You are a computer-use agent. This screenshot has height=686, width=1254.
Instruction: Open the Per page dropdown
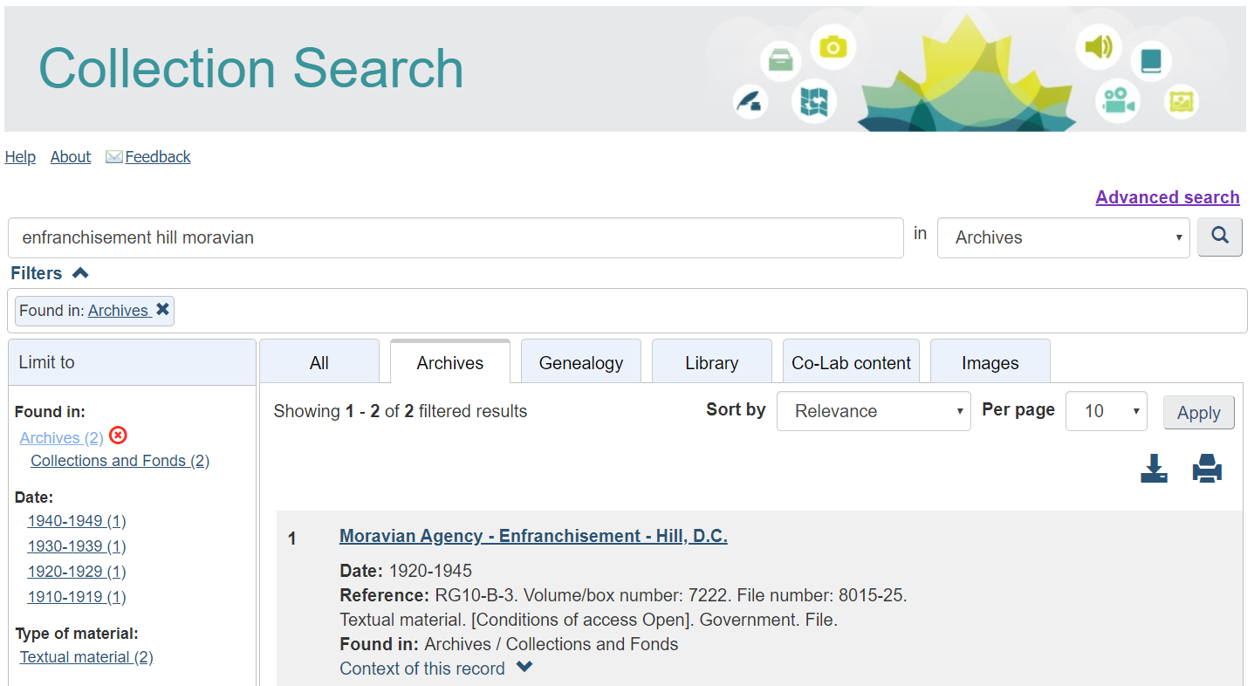tap(1106, 411)
